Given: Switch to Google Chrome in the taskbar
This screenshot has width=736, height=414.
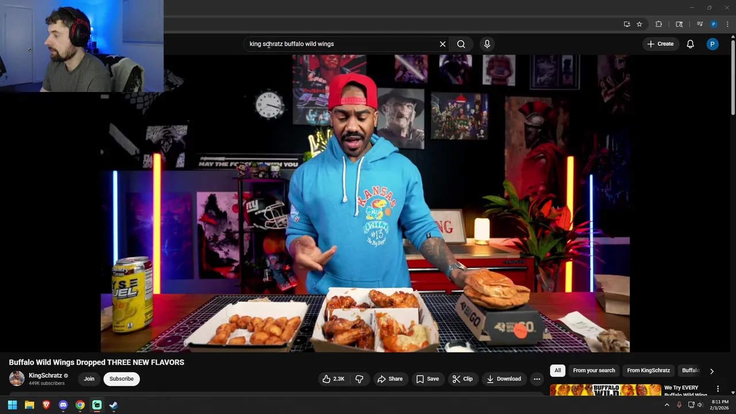Looking at the screenshot, I should coord(80,405).
